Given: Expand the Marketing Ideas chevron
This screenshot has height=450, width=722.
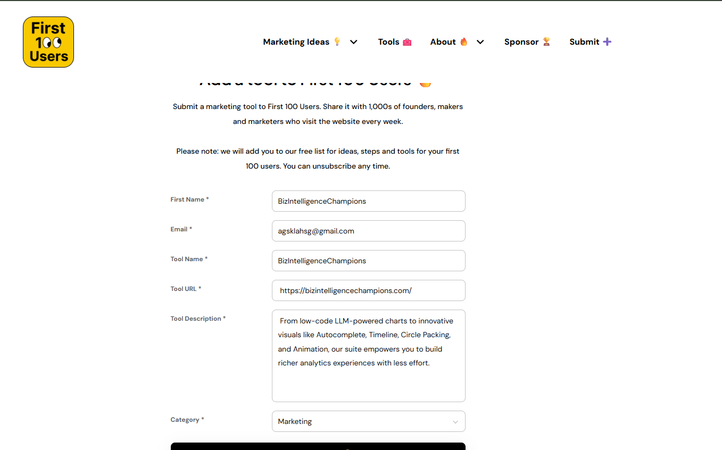Looking at the screenshot, I should click(354, 42).
